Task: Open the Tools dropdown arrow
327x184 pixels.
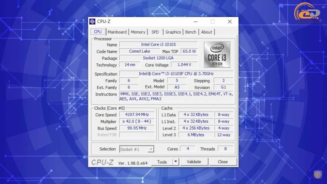Action: (x=175, y=161)
